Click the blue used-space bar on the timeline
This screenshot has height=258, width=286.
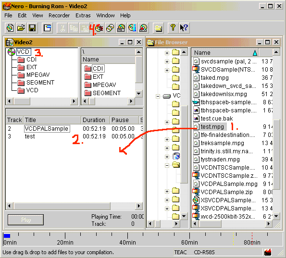tap(7, 236)
